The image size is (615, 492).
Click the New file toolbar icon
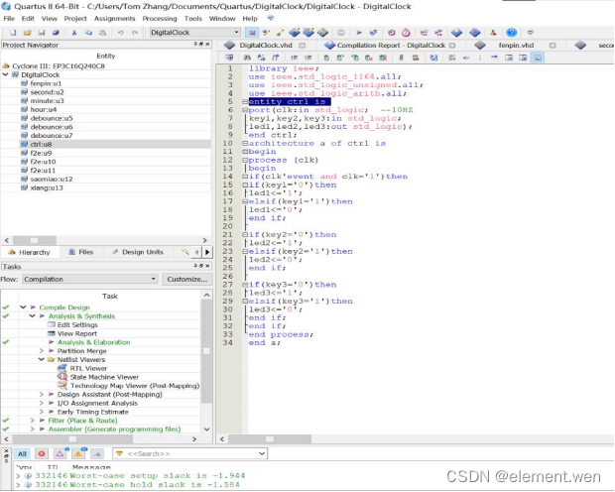(13, 33)
